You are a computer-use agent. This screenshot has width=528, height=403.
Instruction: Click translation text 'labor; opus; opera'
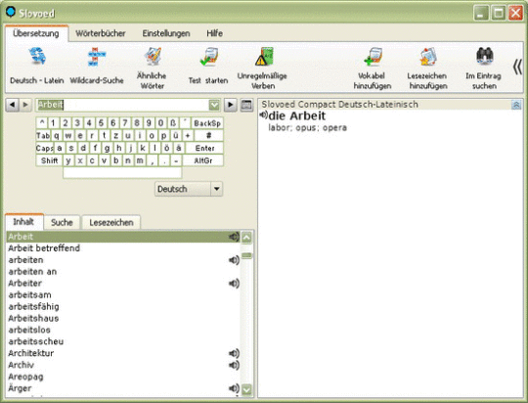[x=307, y=128]
